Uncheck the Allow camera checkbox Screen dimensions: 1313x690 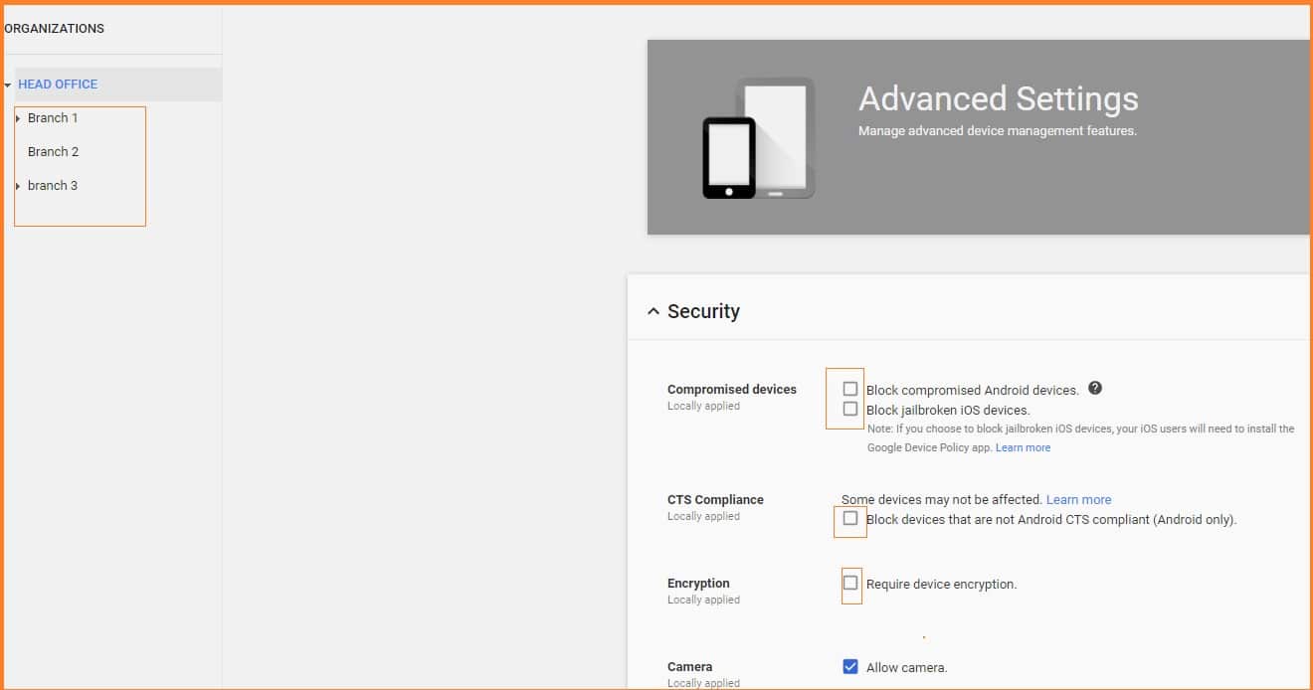850,667
